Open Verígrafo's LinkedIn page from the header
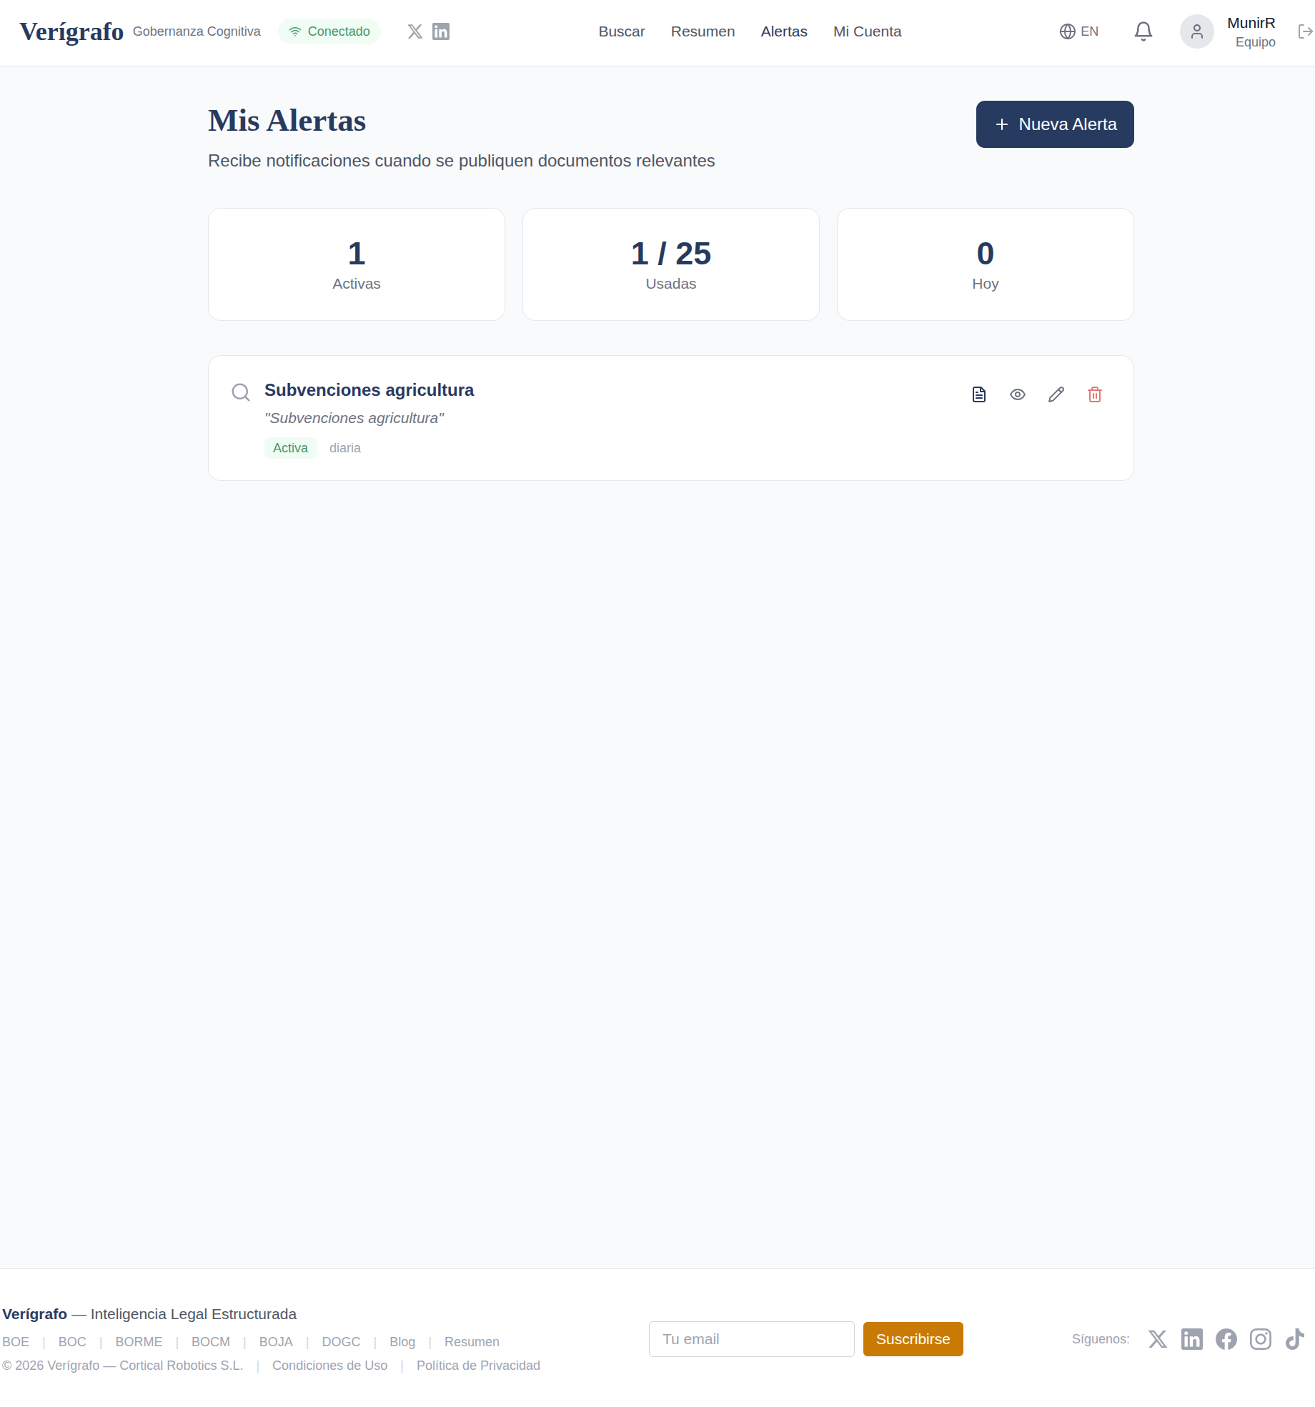1315x1407 pixels. click(x=441, y=31)
